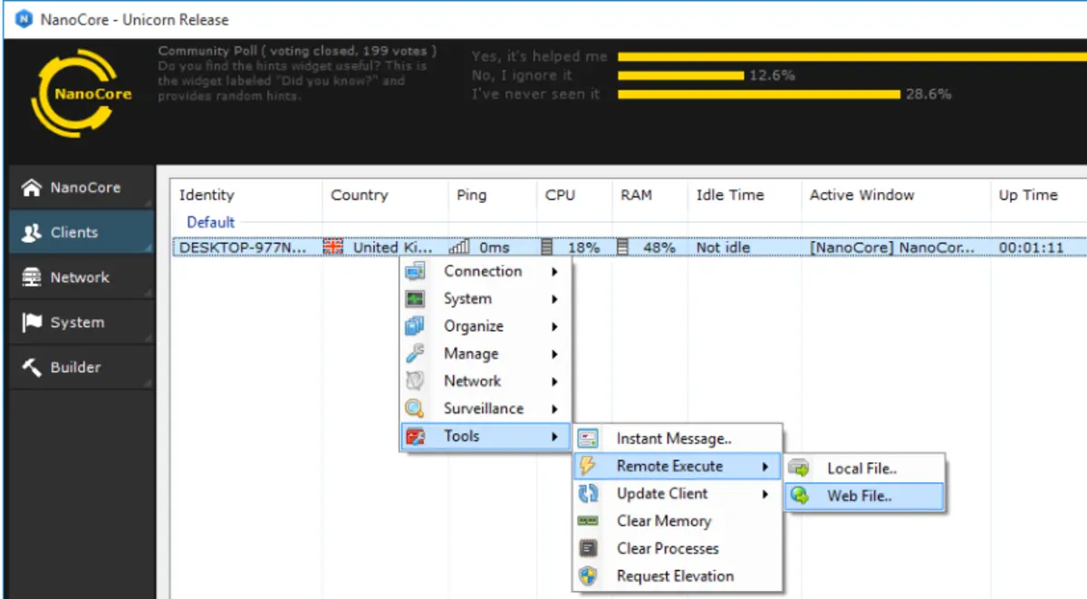
Task: Open the Network sidebar tab
Action: (82, 277)
